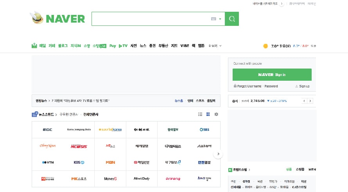Viewport: 348px width, 192px height.
Task: Click the green N icon beside 트렌드쇼핑
Action: coord(230,170)
